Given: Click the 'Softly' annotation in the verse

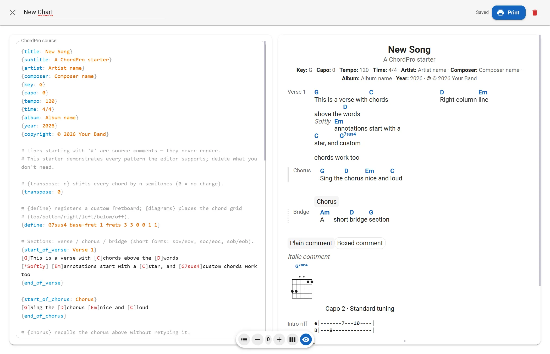Looking at the screenshot, I should [x=323, y=121].
